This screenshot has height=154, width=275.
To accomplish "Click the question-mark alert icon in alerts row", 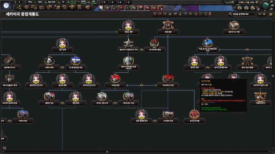I will pyautogui.click(x=128, y=8).
